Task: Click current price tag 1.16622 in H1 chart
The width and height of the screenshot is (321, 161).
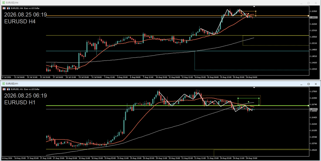Action: (313, 110)
